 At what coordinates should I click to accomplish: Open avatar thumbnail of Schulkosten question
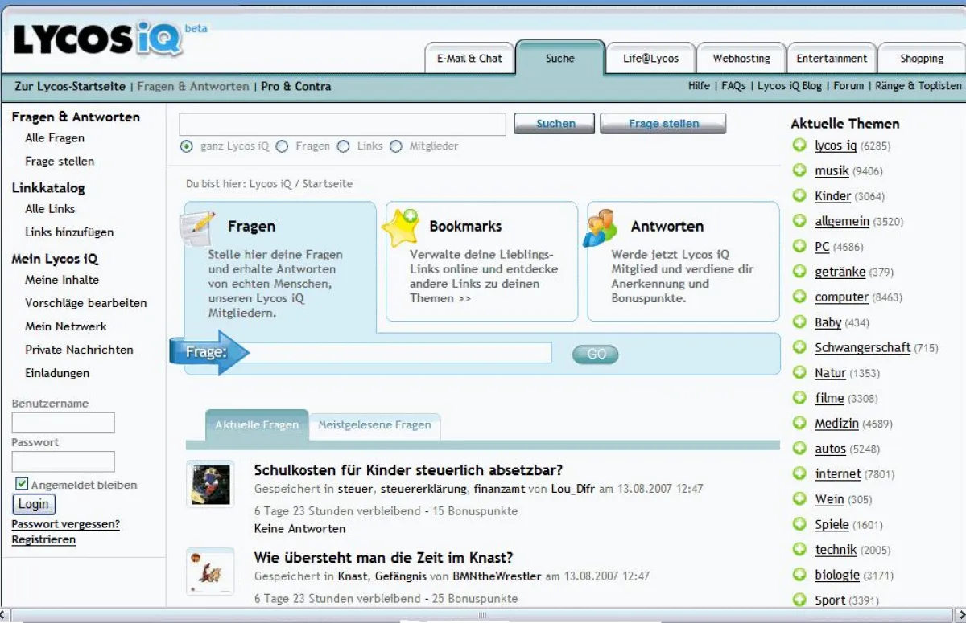[x=210, y=484]
